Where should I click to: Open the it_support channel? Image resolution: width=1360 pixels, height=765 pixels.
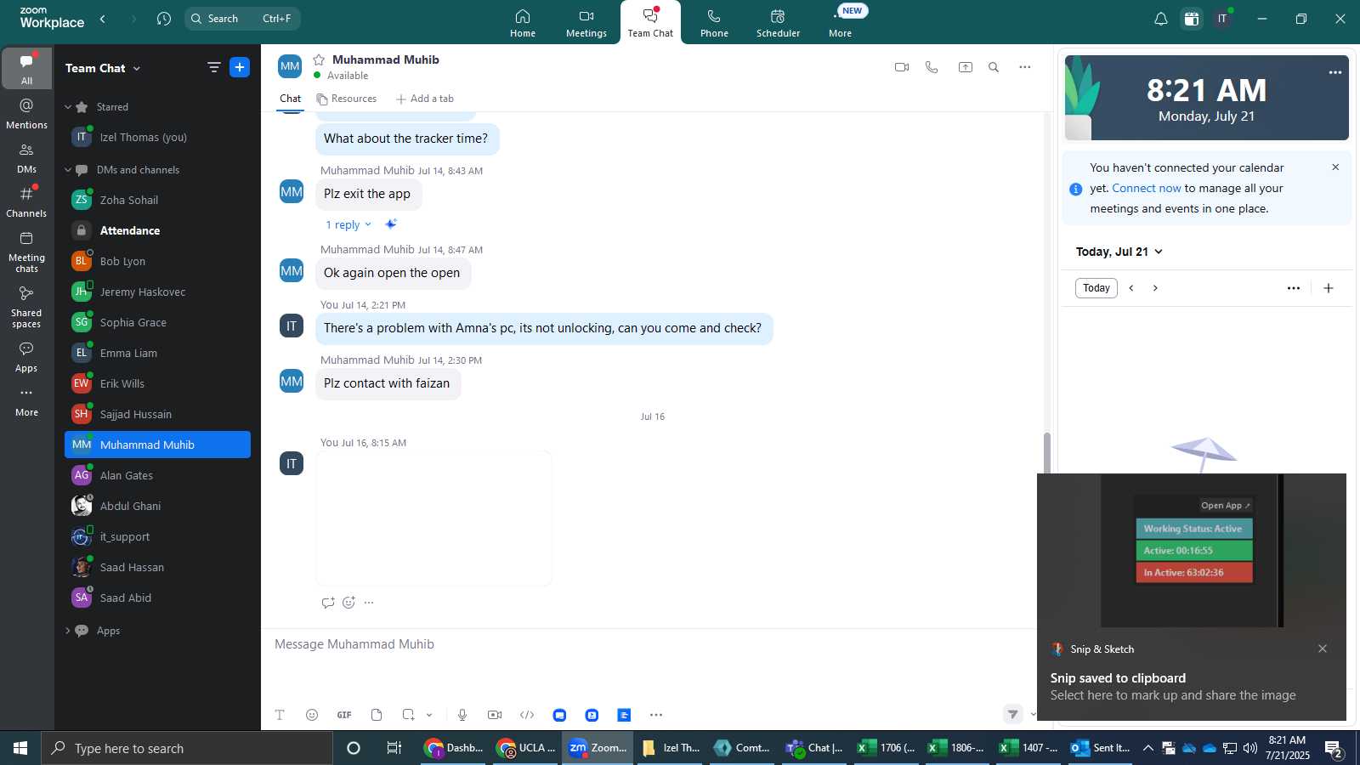[x=157, y=537]
